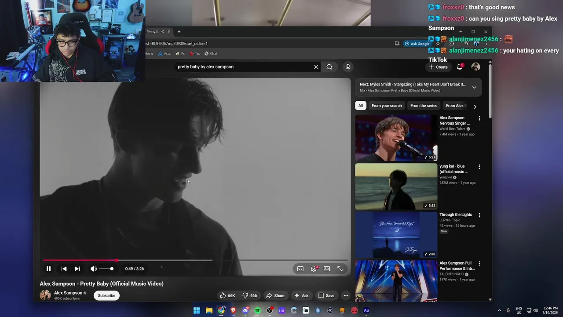
Task: Open the video title 'Through the Lights'
Action: tap(456, 215)
